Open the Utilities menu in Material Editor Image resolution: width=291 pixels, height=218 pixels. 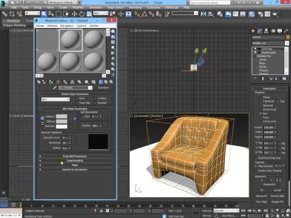(94, 26)
